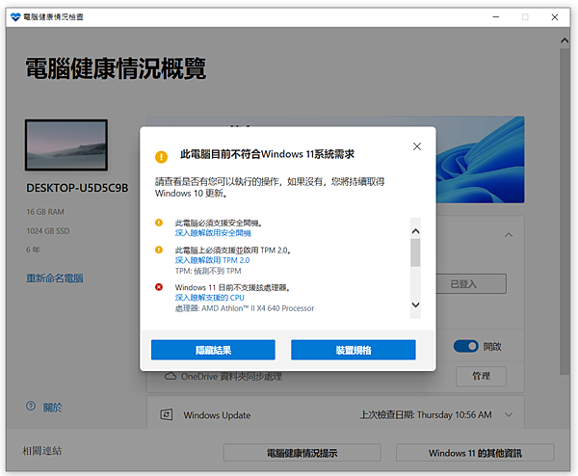Click the Windows 11 wallpaper banner image
The height and width of the screenshot is (476, 578).
coord(480,160)
